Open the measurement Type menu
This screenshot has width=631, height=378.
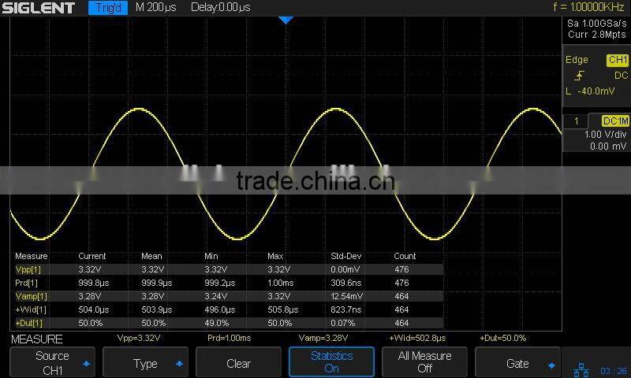pyautogui.click(x=145, y=363)
